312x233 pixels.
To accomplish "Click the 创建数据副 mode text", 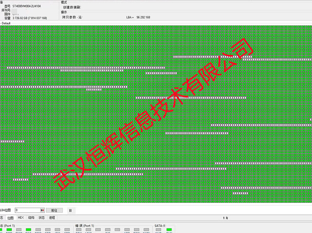I will (72, 7).
